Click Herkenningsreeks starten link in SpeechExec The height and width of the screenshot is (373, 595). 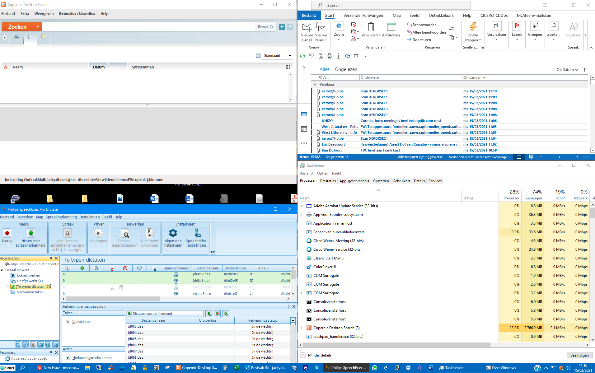point(92,358)
